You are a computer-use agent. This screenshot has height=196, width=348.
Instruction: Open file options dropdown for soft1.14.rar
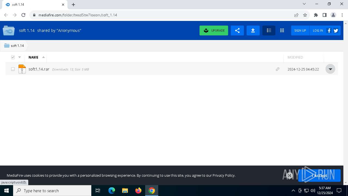coord(330,69)
